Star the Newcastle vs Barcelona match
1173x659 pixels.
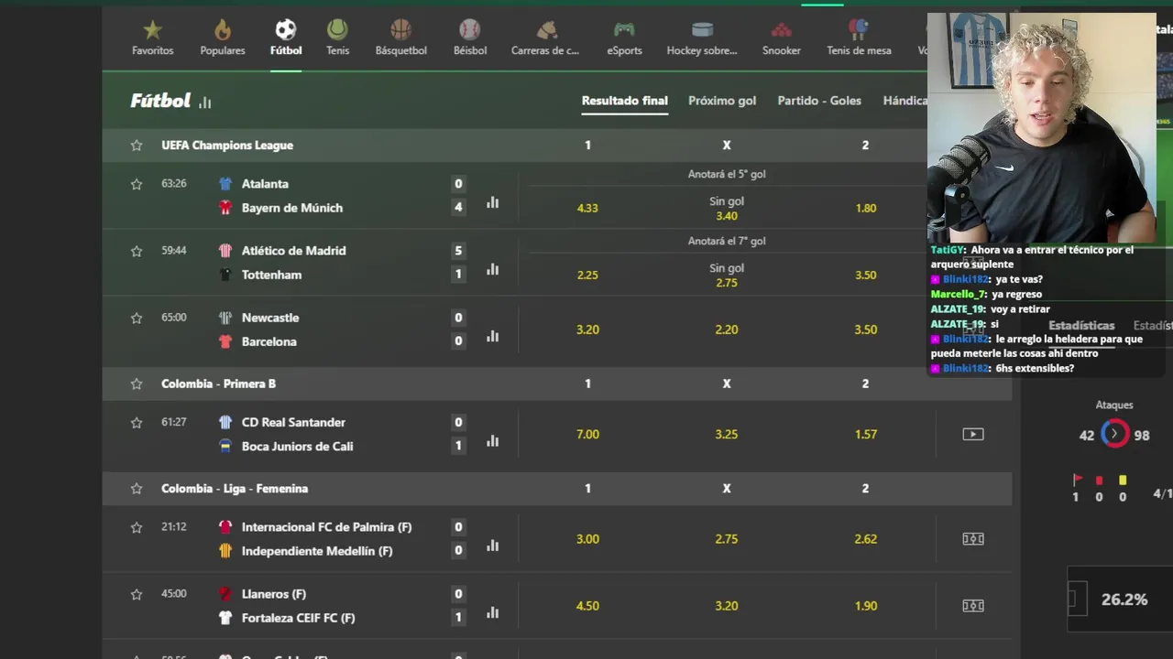(x=137, y=318)
